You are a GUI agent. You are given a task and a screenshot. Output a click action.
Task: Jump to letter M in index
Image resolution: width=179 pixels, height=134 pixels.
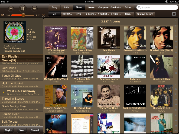176,99
